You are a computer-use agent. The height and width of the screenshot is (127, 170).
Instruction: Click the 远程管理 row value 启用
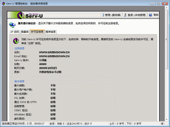point(53,106)
